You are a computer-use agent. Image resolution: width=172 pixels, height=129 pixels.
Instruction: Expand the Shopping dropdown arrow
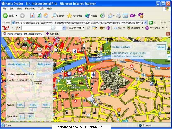tap(143, 28)
